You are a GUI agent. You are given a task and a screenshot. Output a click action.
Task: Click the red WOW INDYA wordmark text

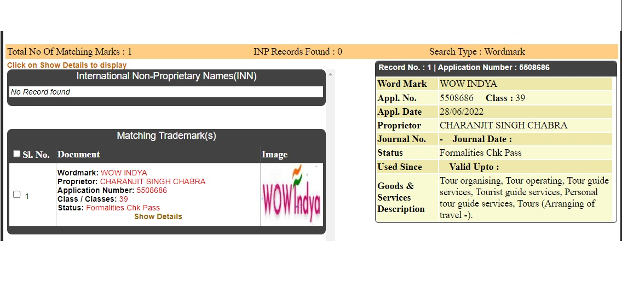tap(124, 173)
